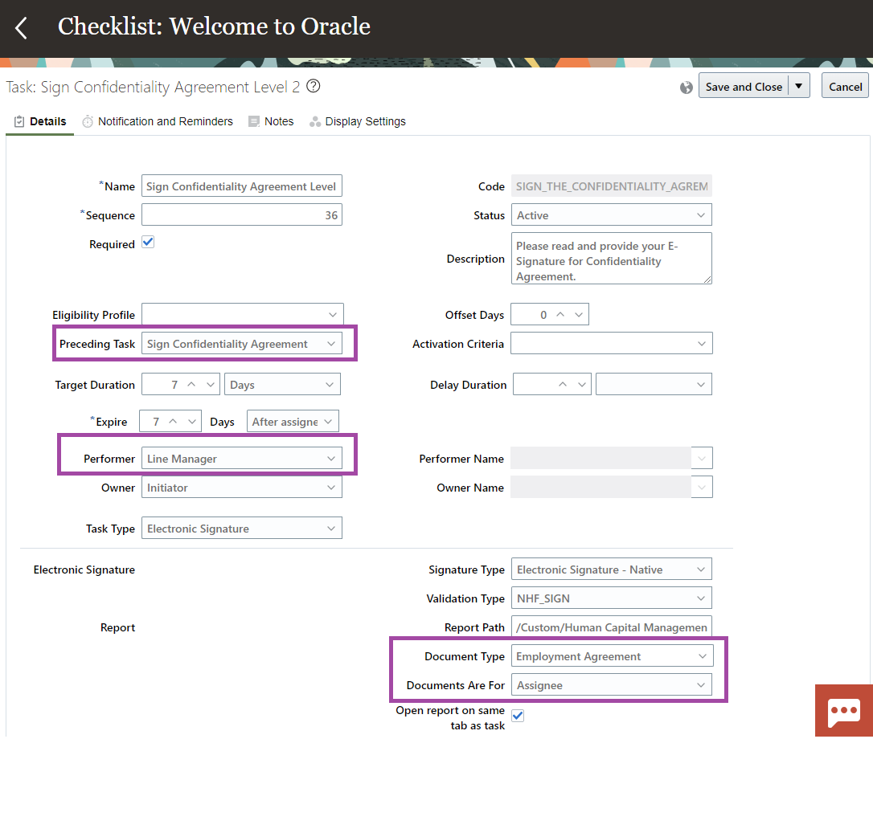The height and width of the screenshot is (837, 873).
Task: Click the Code field SIGN_THE_CONFIDENTIALITY_AGREM
Action: coord(611,186)
